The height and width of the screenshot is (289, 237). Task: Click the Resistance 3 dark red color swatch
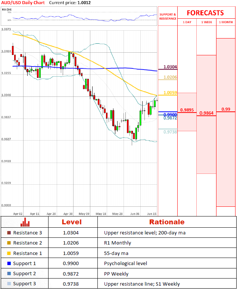(9, 233)
